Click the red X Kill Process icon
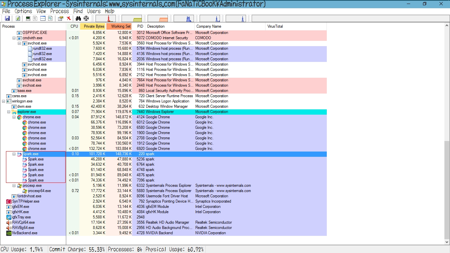 (x=69, y=18)
